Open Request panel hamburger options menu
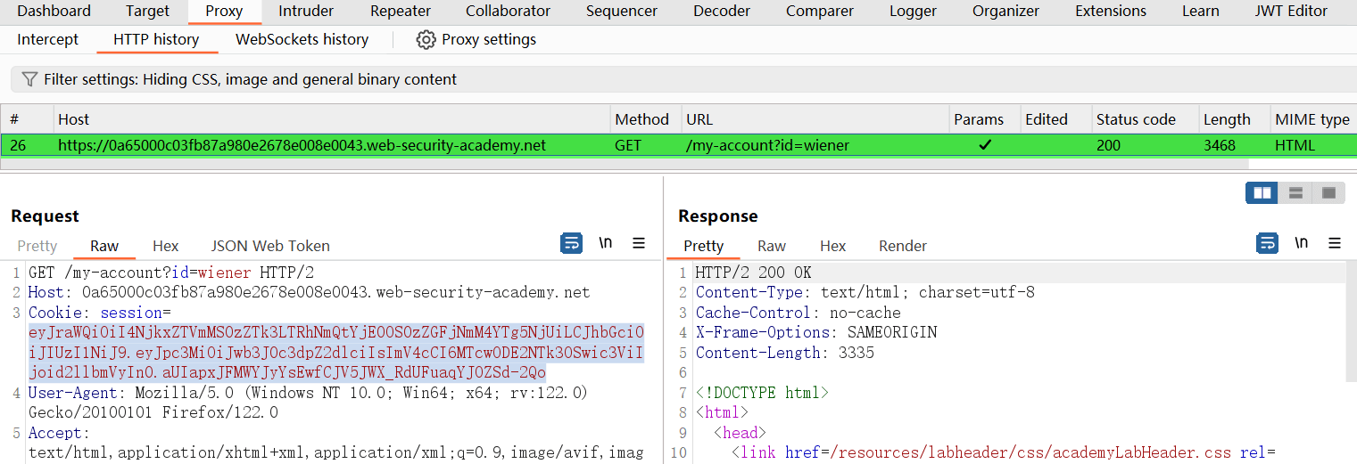Image resolution: width=1357 pixels, height=464 pixels. 639,243
